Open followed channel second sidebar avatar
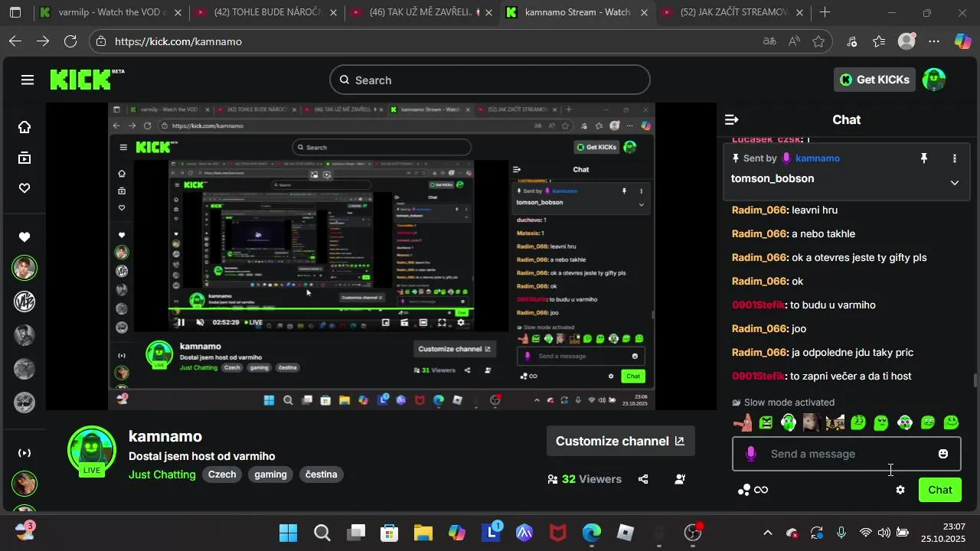This screenshot has width=980, height=551. (x=24, y=301)
